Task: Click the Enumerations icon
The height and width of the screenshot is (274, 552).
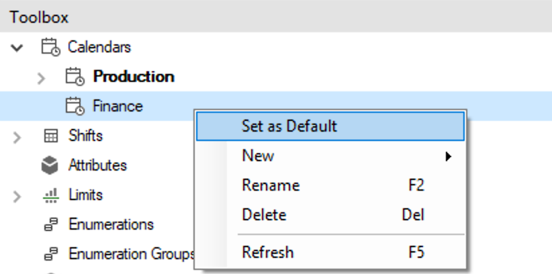Action: [51, 224]
